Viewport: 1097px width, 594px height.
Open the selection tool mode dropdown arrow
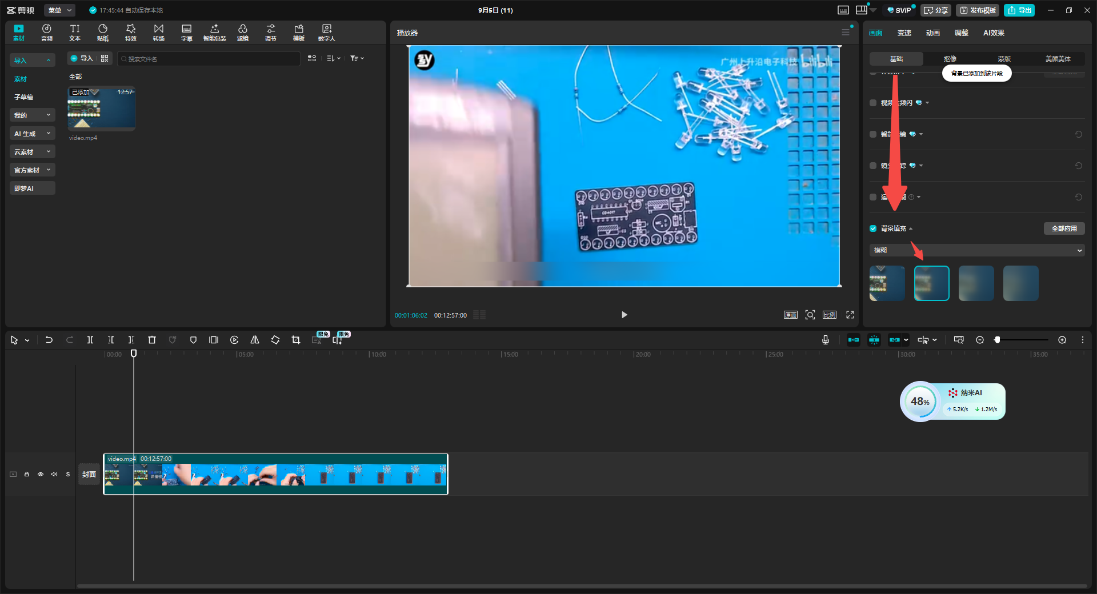(x=27, y=340)
